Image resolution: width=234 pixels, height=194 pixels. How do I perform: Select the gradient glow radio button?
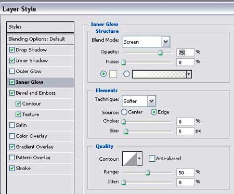[x=126, y=74]
